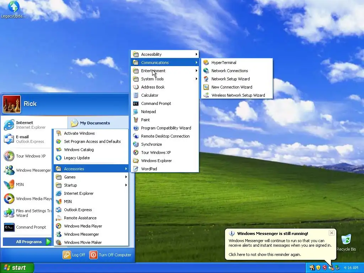Launch the Calculator icon
This screenshot has height=273, width=364.
pyautogui.click(x=136, y=95)
